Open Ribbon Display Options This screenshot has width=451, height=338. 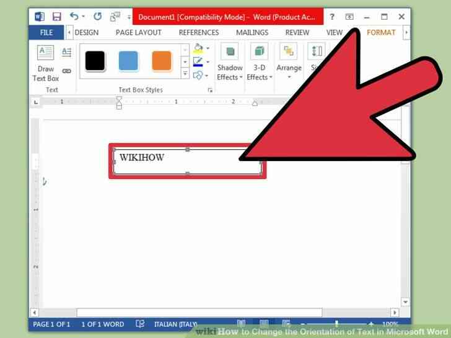[349, 17]
